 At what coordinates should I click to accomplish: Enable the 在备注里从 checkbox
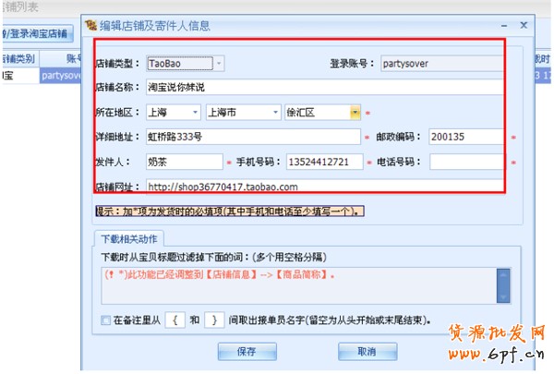click(x=106, y=320)
